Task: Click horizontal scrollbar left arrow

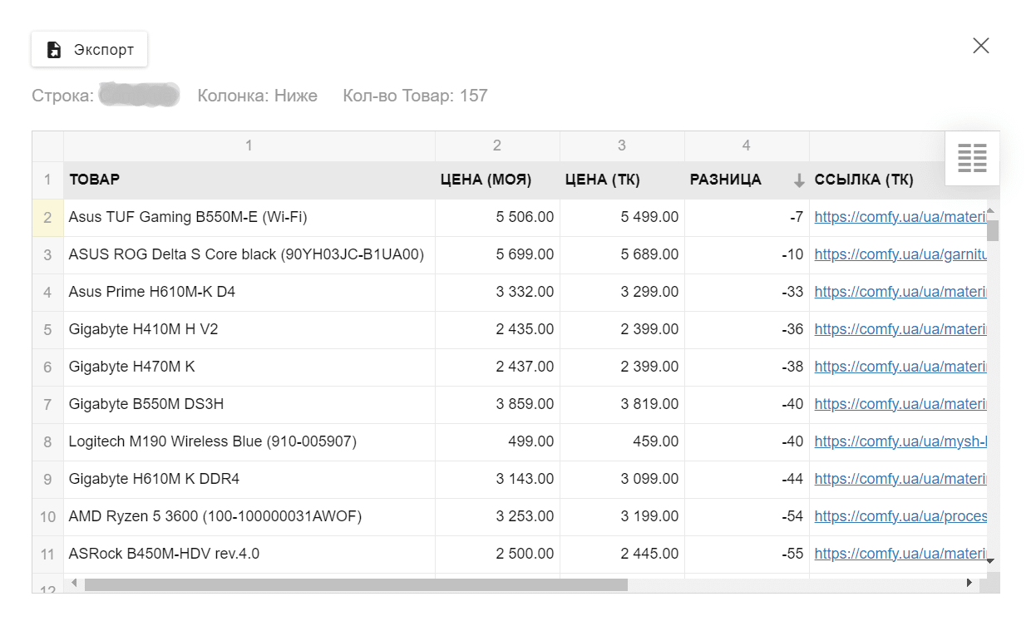Action: [74, 584]
